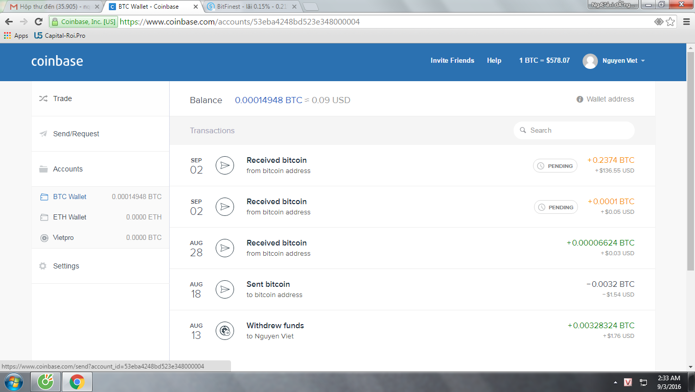Click the Apps grid icon in bookmarks bar

7,36
